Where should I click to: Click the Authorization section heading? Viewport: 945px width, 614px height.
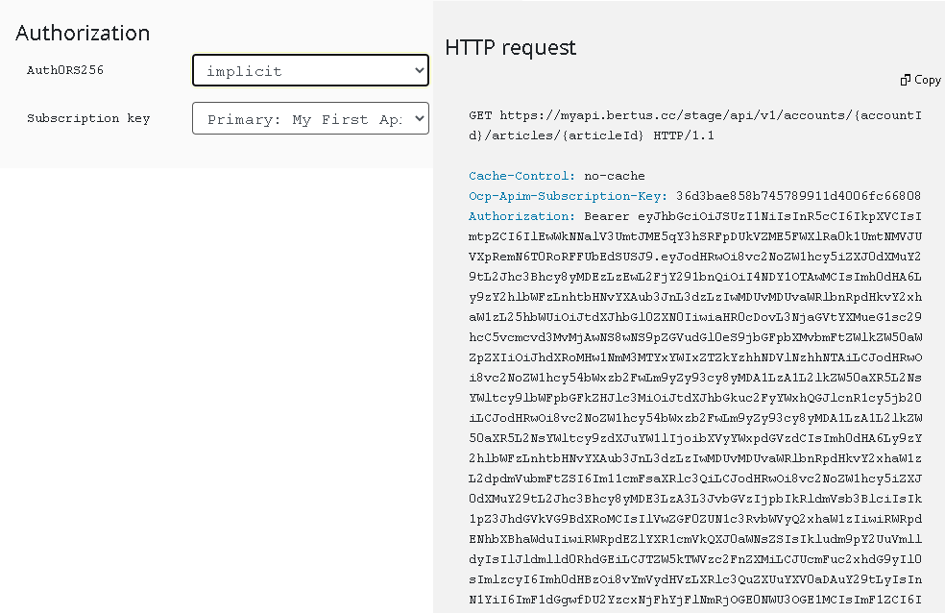[x=83, y=33]
